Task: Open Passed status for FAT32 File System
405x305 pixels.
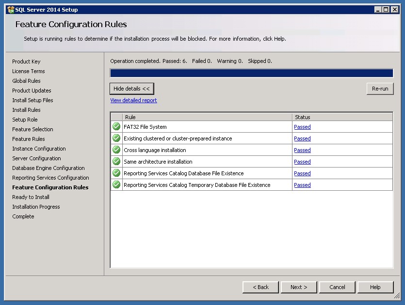Action: click(x=302, y=127)
